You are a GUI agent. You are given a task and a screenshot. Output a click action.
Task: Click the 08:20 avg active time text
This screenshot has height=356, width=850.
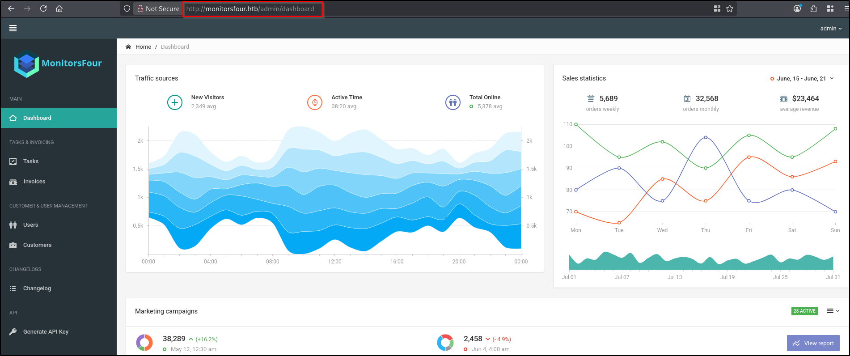[x=344, y=106]
